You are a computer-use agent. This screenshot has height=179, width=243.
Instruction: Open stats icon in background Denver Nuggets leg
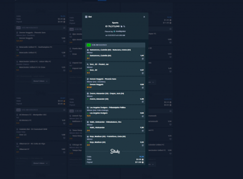click(64, 41)
